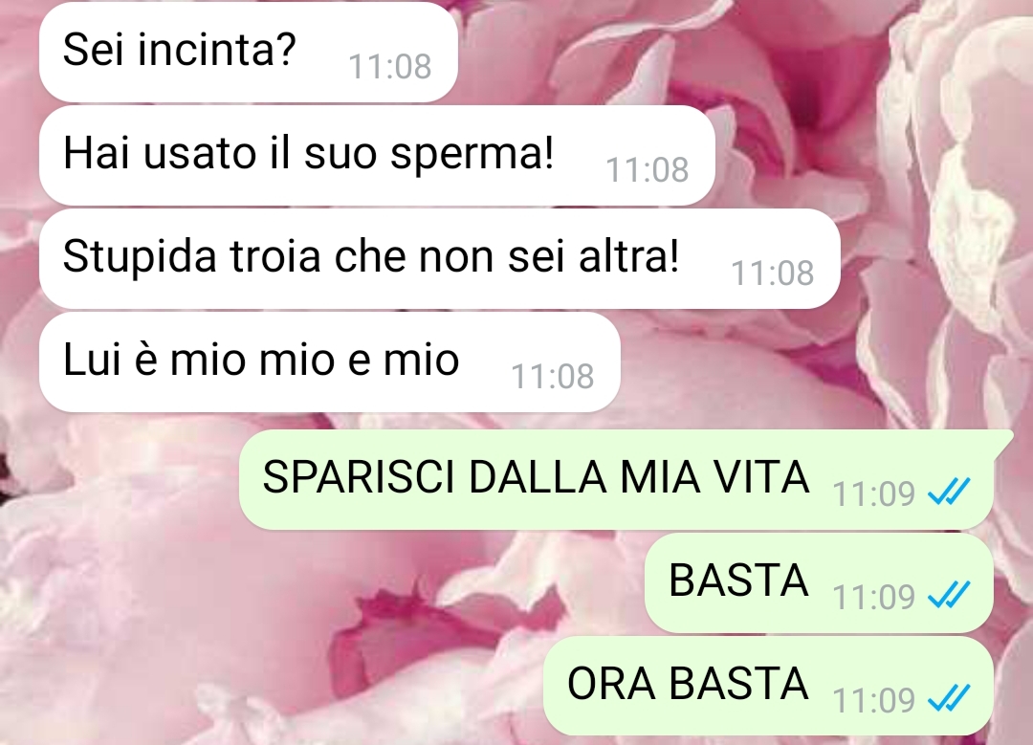Viewport: 1033px width, 745px height.
Task: Click the blue double check beside 'BASTA'
Action: tap(949, 595)
